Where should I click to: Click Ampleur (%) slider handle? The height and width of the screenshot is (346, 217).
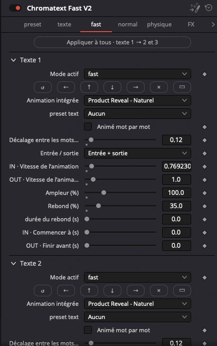click(103, 193)
